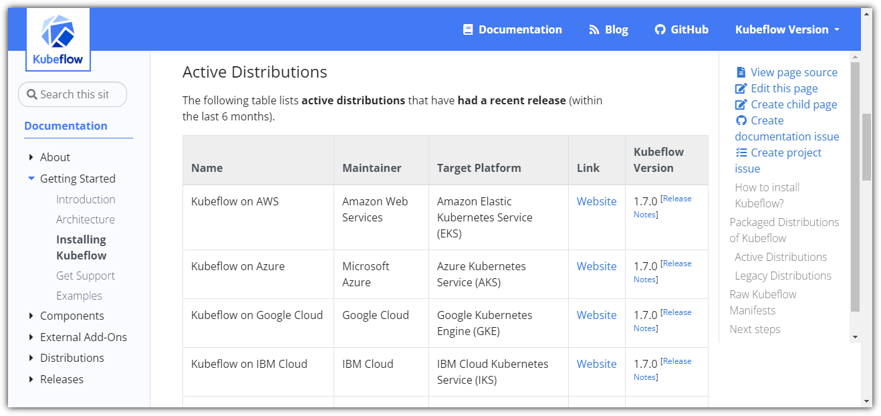This screenshot has height=416, width=881.
Task: Click the Create project issue list icon
Action: (741, 152)
